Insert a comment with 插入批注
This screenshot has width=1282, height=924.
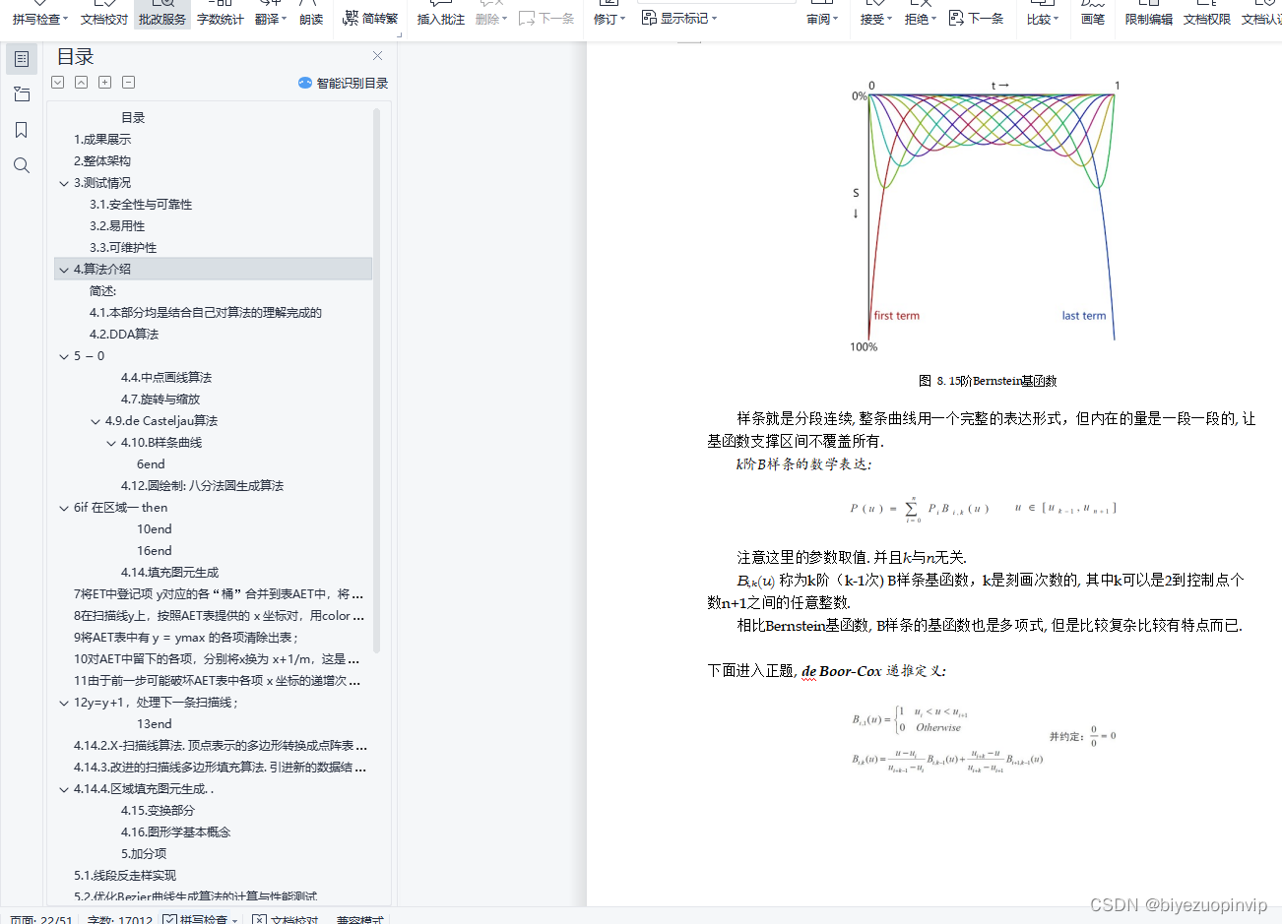click(440, 18)
